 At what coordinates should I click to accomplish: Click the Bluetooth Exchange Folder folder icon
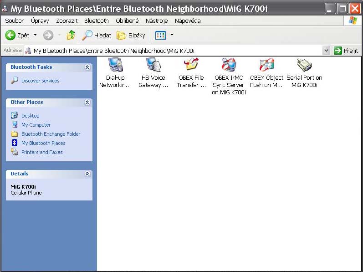(x=15, y=134)
